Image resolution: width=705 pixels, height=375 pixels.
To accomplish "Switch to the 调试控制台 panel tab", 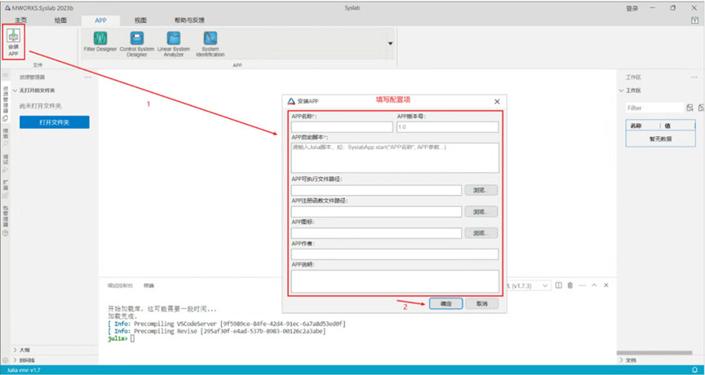I will (x=120, y=285).
